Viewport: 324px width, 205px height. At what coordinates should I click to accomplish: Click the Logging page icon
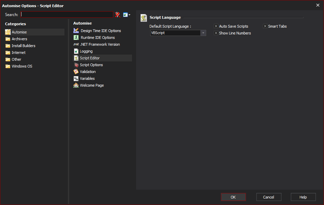tap(76, 51)
